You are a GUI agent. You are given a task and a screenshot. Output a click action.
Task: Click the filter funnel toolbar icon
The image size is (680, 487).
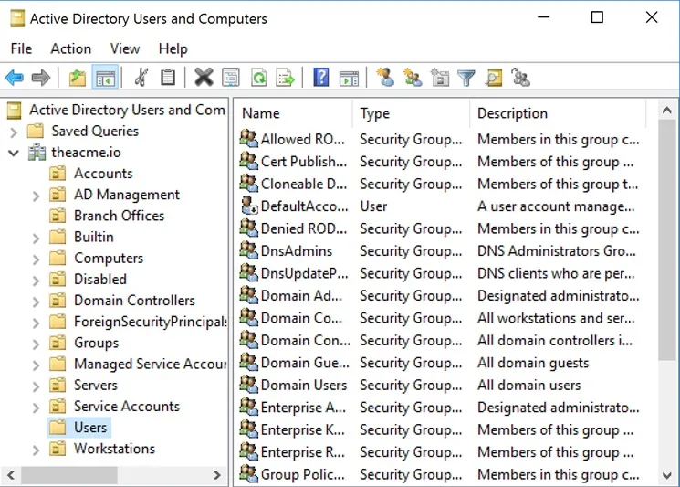(466, 78)
